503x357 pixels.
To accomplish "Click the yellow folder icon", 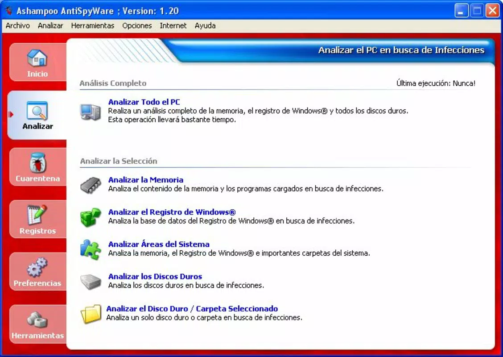I will click(91, 314).
